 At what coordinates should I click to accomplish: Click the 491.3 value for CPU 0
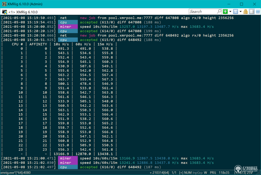pyautogui.click(x=63, y=49)
